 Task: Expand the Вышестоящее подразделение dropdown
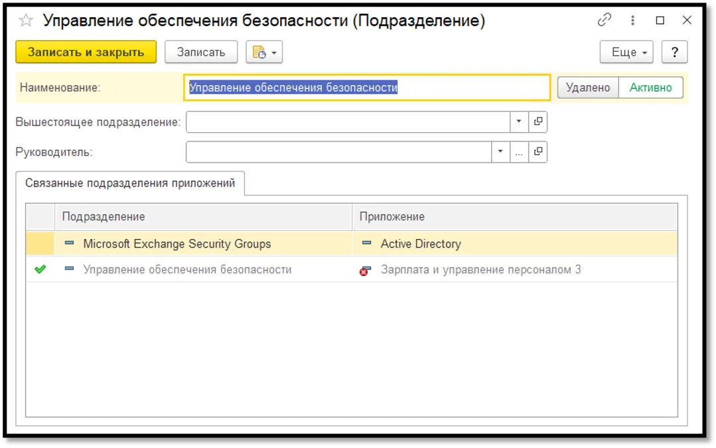[x=520, y=122]
